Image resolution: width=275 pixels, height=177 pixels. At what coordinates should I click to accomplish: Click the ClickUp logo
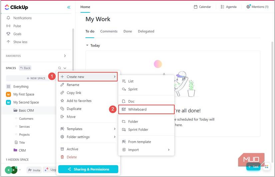click(x=16, y=7)
